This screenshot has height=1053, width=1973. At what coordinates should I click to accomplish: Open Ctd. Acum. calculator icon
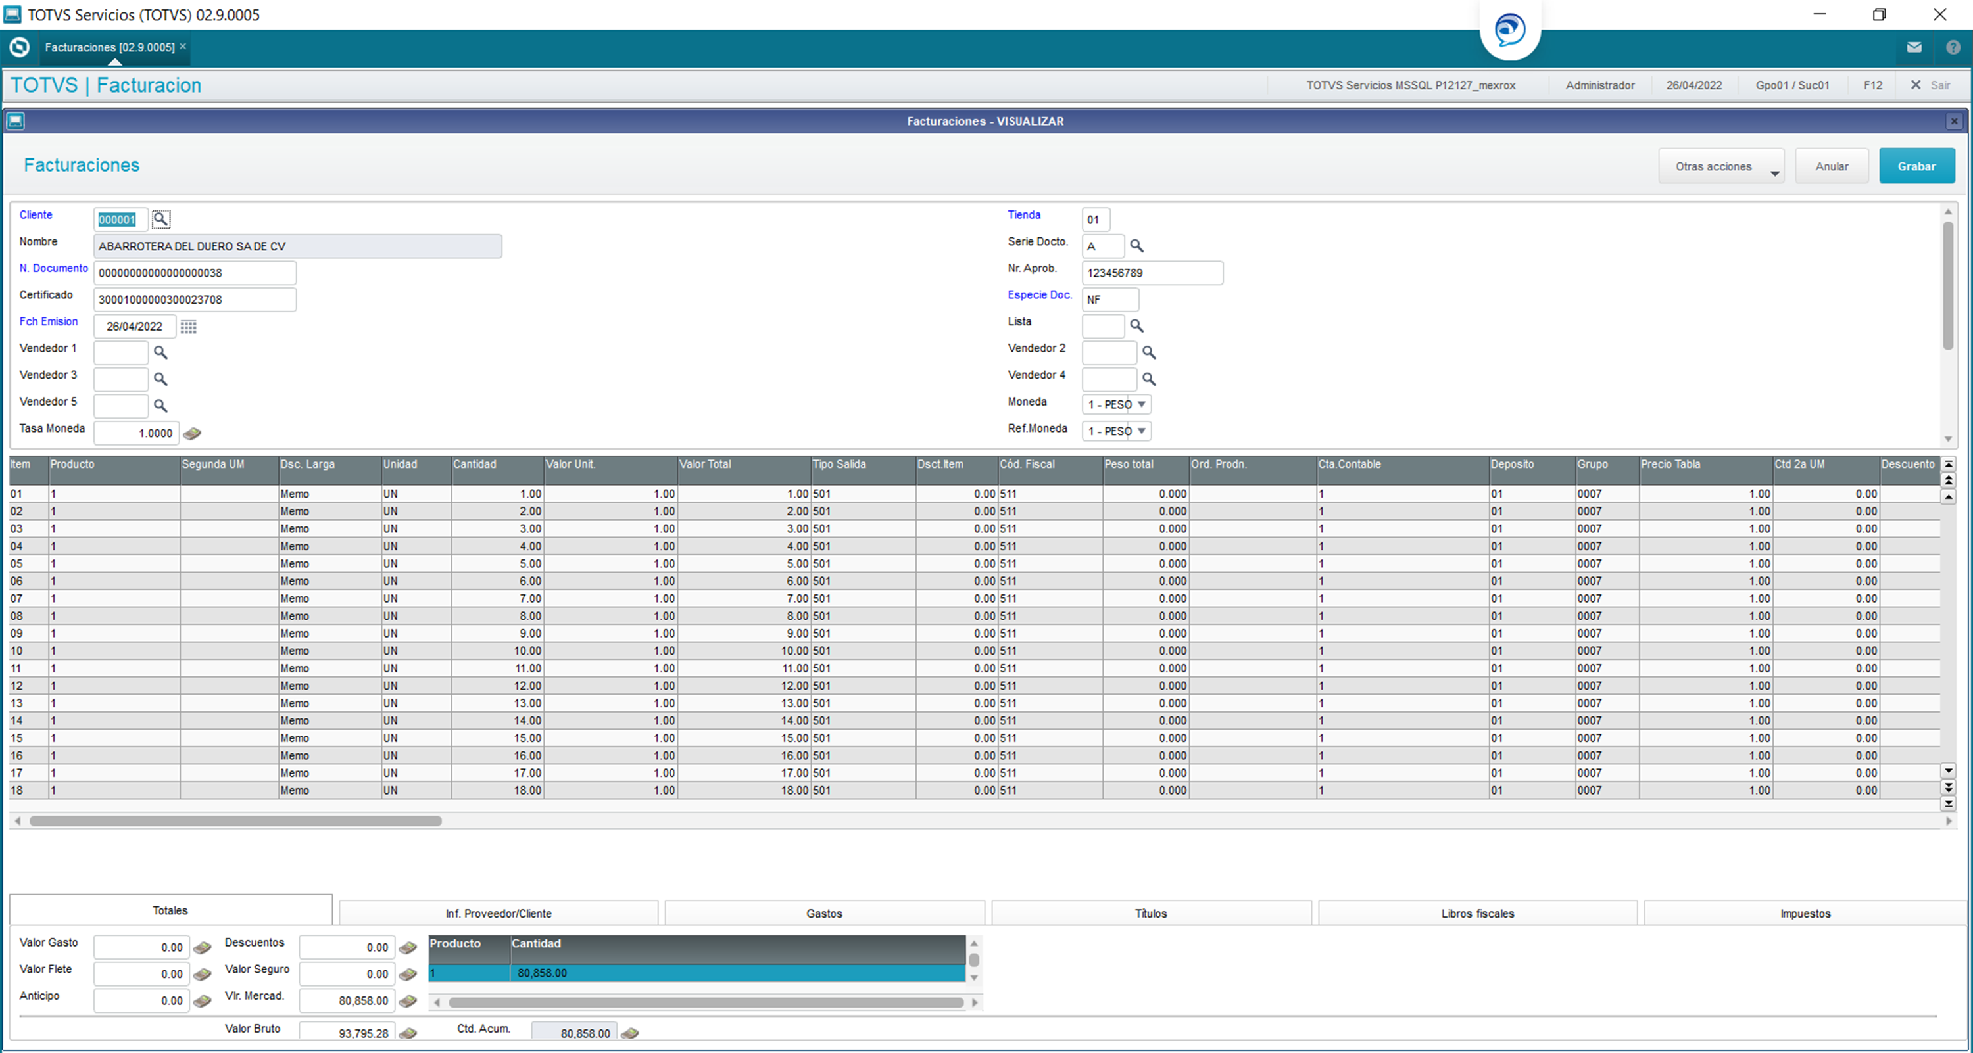coord(629,1034)
